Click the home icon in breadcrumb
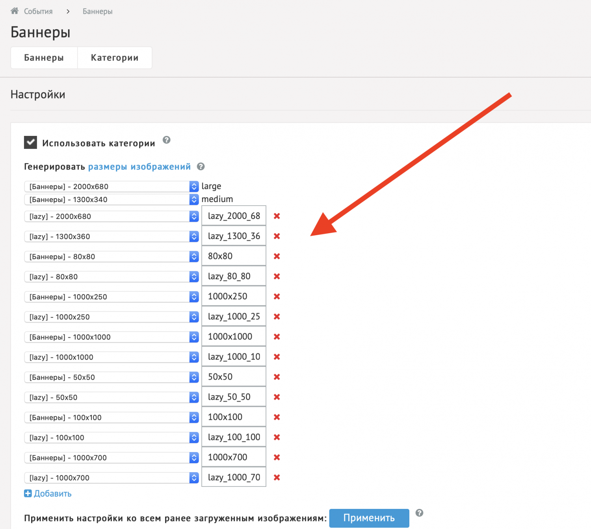 point(15,11)
